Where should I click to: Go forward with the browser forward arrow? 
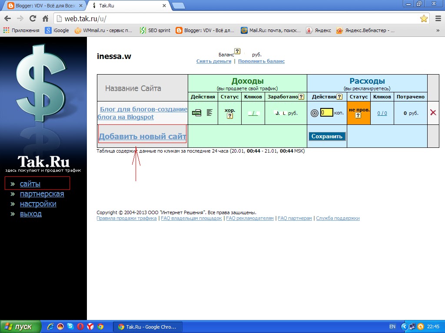(x=20, y=19)
